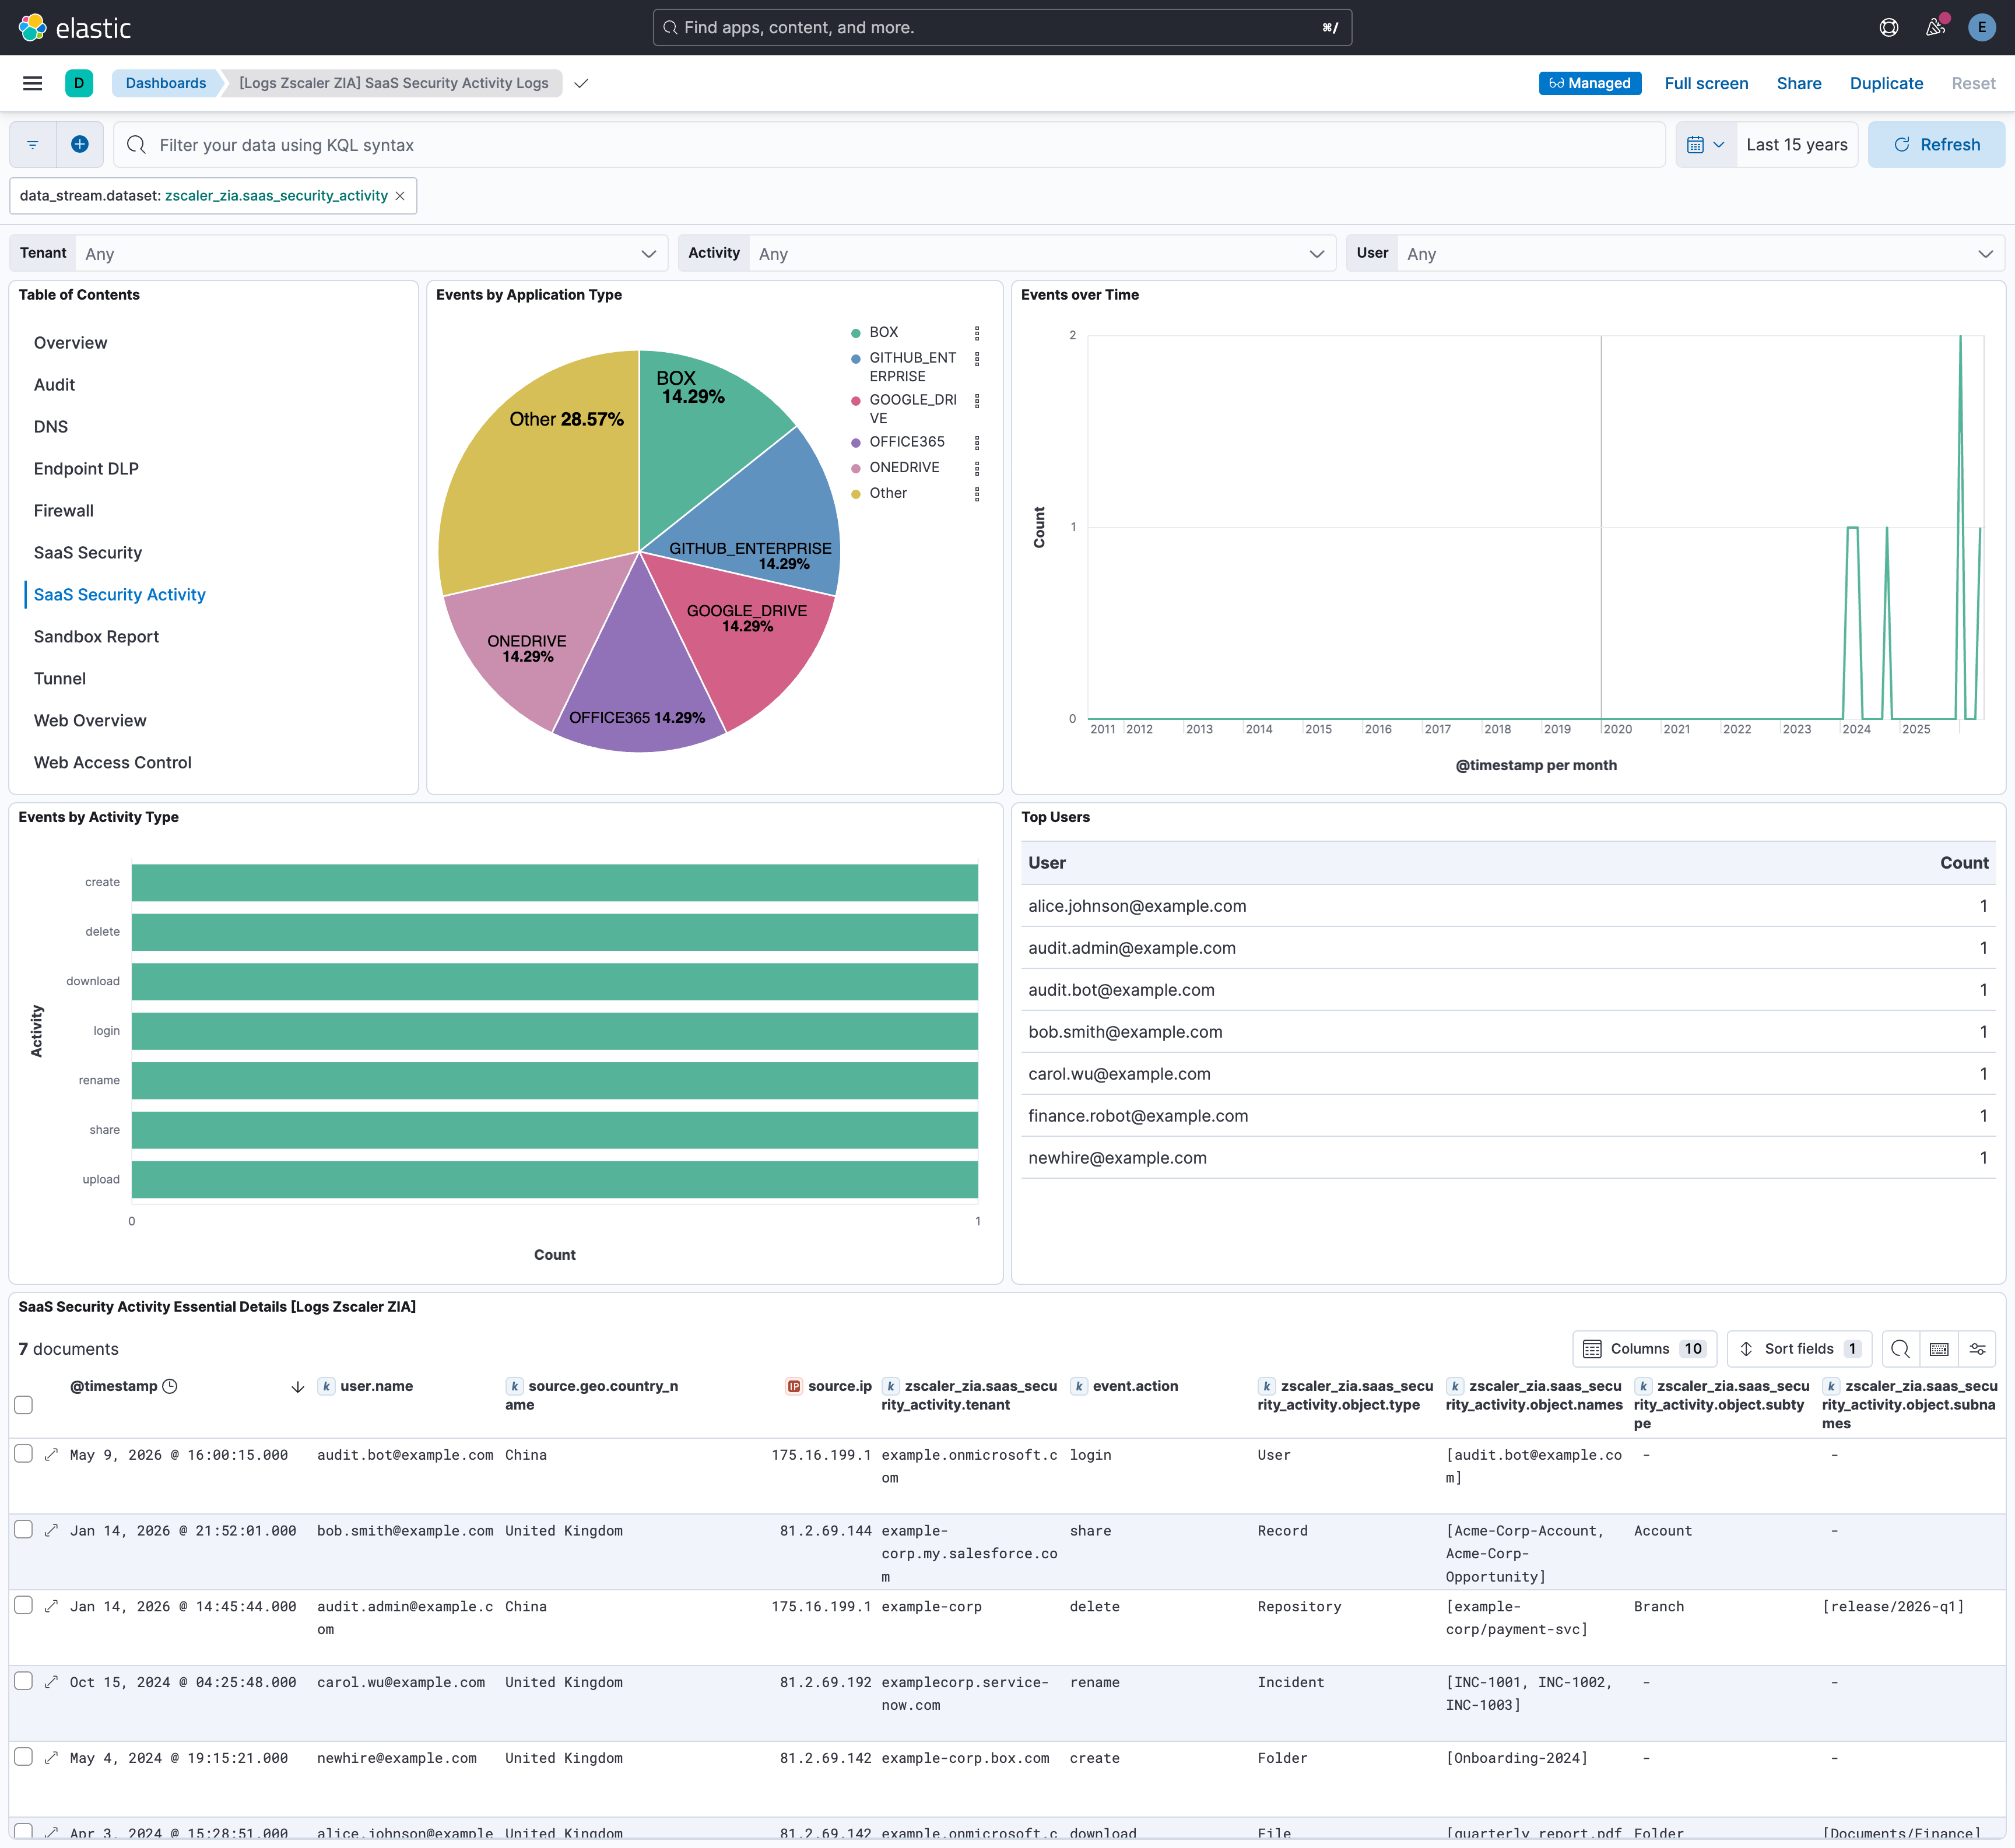Go to Overview in Table of Contents
The width and height of the screenshot is (2015, 1848).
click(70, 343)
